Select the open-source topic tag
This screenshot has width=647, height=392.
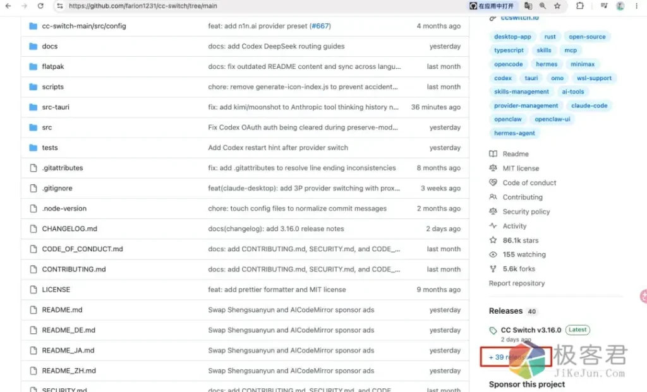click(x=587, y=37)
